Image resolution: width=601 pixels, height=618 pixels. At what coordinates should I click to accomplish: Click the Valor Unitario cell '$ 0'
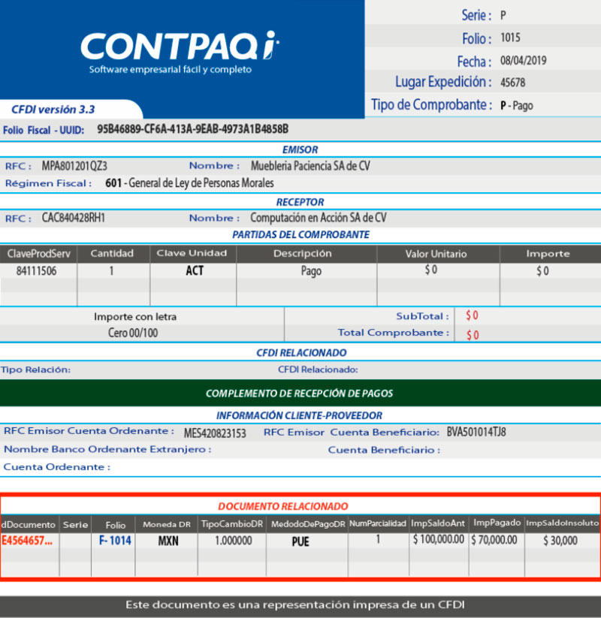[431, 270]
